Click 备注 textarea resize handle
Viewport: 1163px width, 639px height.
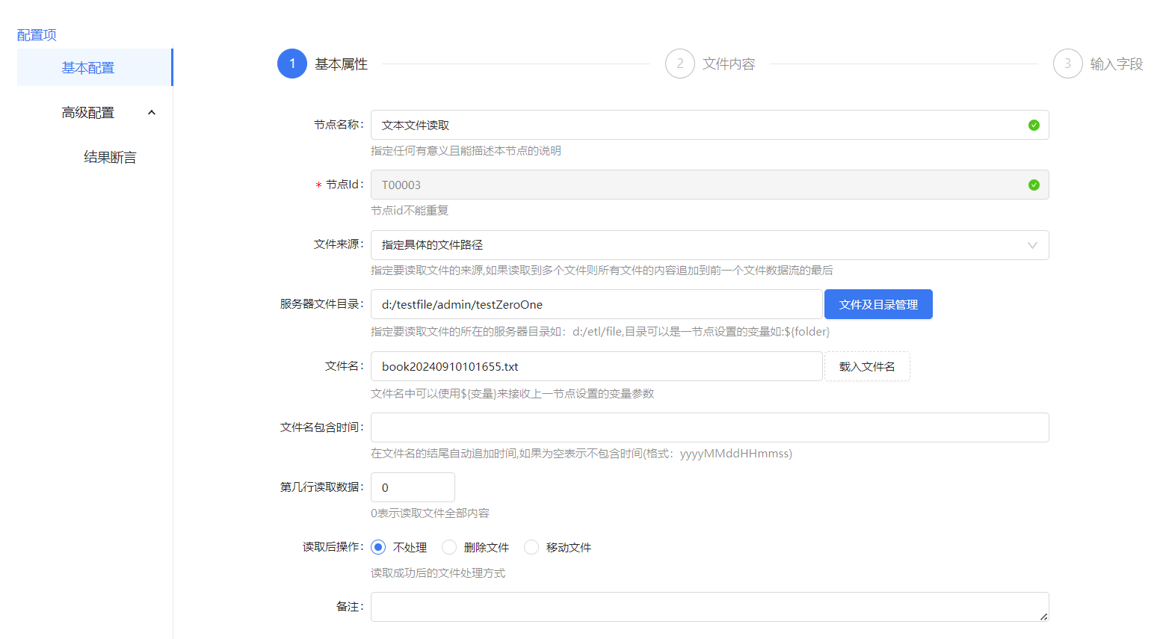point(1043,616)
